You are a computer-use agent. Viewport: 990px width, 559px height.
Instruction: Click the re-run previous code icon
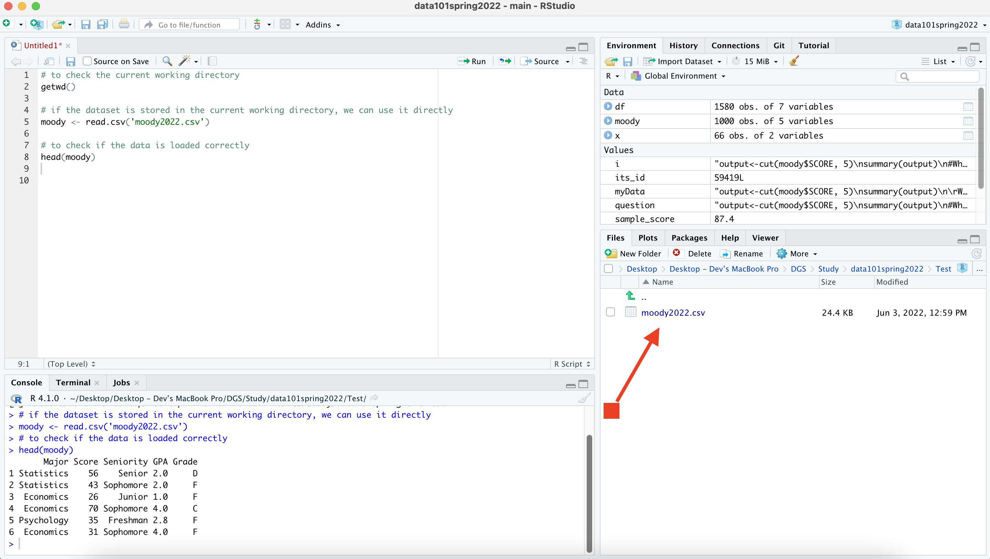(x=505, y=61)
